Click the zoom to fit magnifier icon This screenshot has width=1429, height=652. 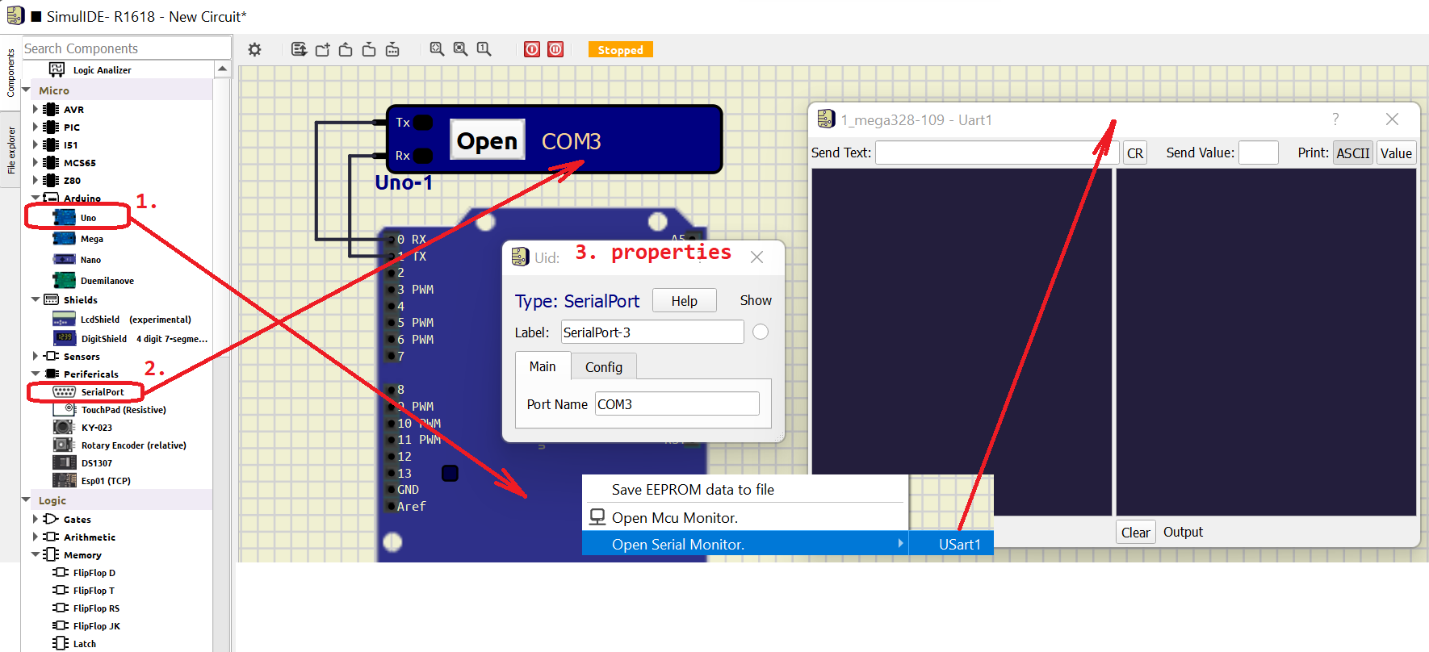(x=437, y=49)
